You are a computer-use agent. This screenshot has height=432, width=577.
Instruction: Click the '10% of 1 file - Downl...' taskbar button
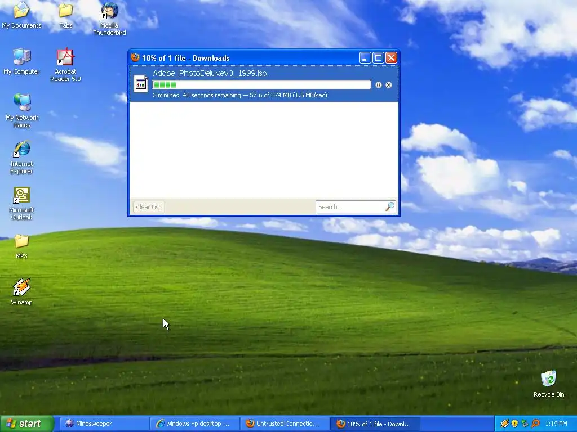click(x=375, y=424)
